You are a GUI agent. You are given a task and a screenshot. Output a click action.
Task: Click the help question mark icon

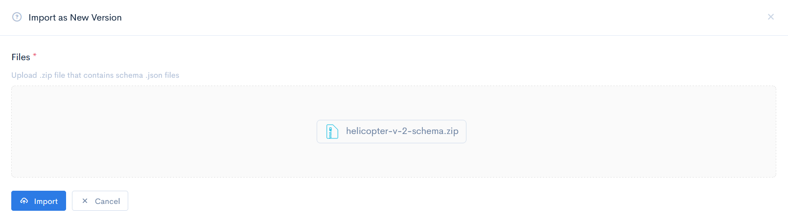tap(17, 17)
